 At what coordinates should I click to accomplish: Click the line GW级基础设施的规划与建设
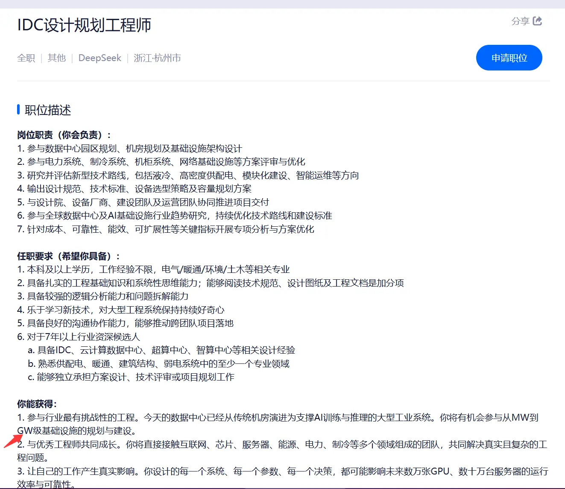[77, 431]
